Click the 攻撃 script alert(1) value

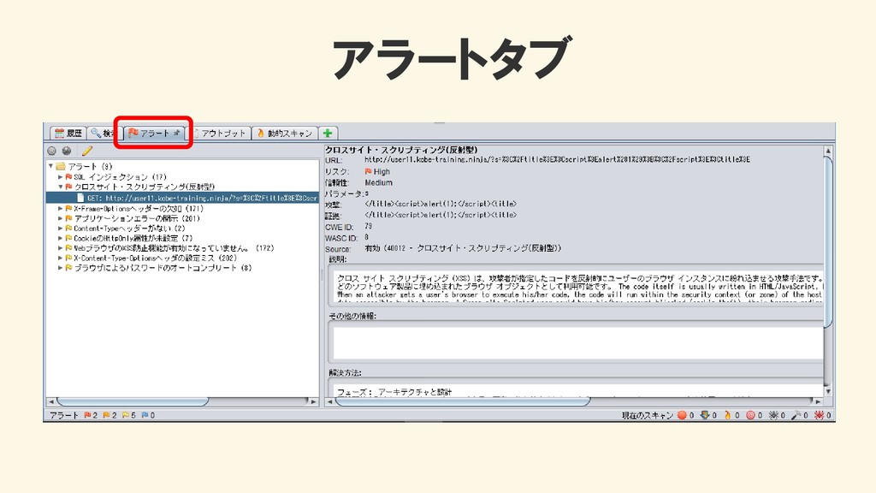pos(441,204)
